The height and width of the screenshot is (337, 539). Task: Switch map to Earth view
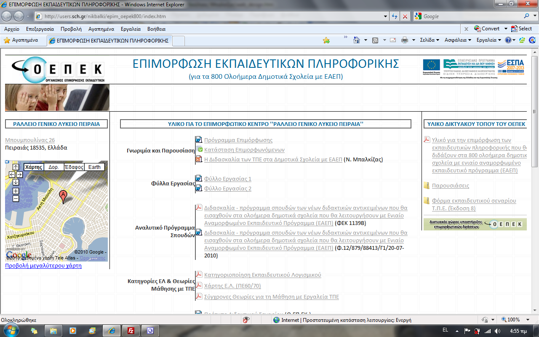click(94, 167)
